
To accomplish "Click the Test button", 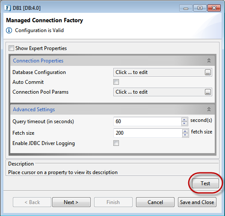I will coord(205,183).
